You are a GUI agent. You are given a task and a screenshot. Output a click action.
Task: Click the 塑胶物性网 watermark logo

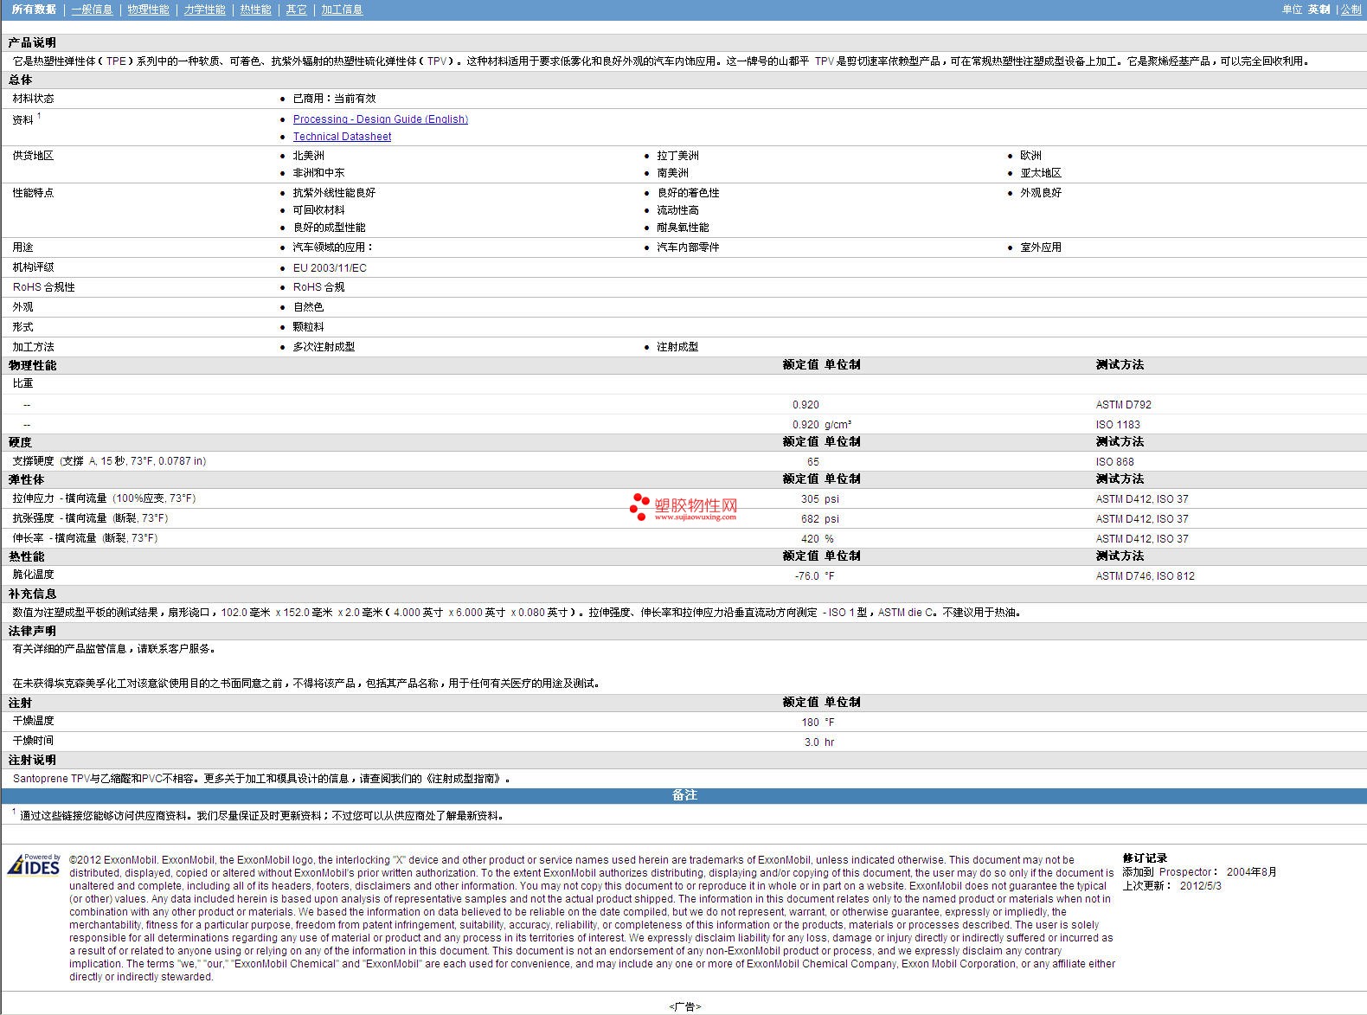pyautogui.click(x=683, y=508)
